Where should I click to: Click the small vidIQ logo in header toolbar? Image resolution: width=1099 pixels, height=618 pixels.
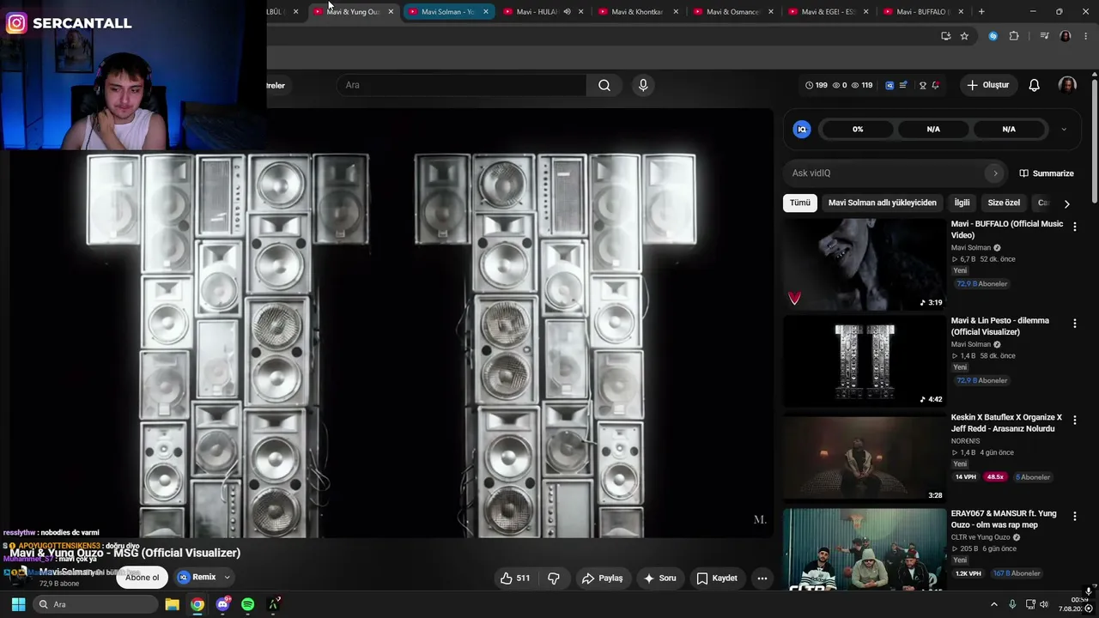coord(890,85)
